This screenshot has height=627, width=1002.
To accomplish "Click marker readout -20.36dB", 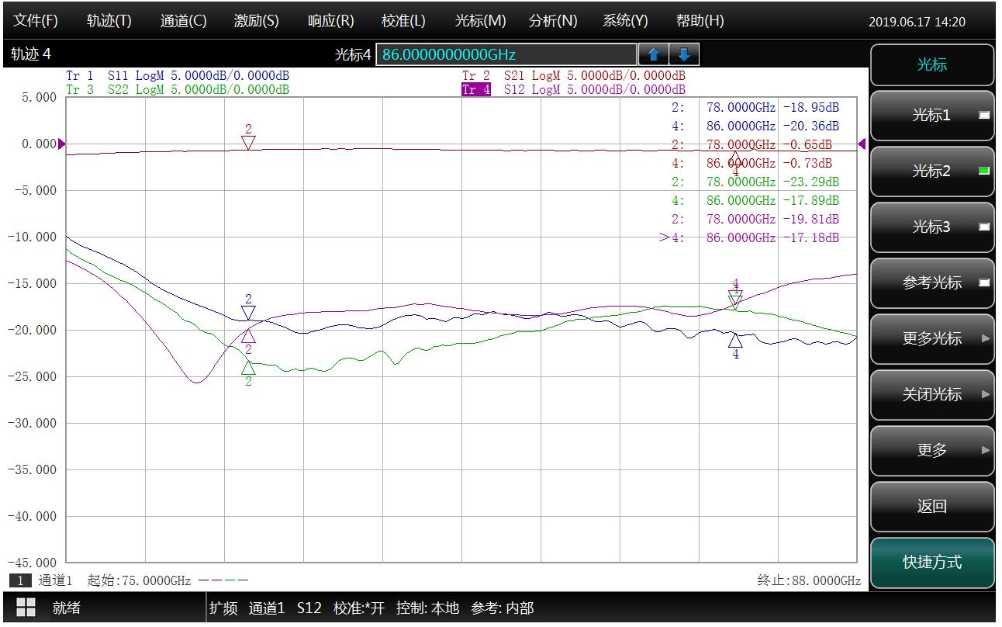I will click(x=811, y=126).
